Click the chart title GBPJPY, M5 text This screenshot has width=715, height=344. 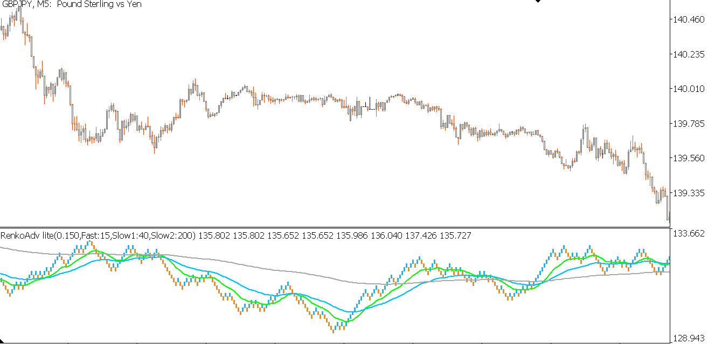(27, 4)
